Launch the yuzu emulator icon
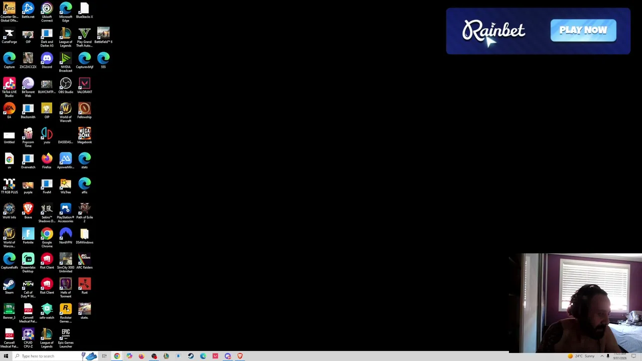This screenshot has height=361, width=642. tap(47, 136)
